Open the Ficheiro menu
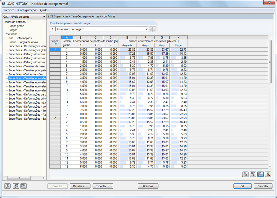The width and height of the screenshot is (277, 198). click(9, 10)
